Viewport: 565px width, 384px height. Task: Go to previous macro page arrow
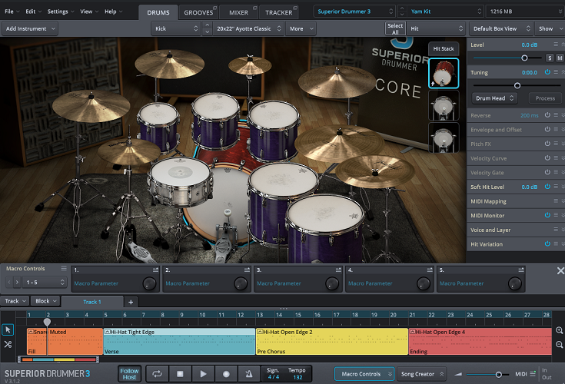click(9, 282)
